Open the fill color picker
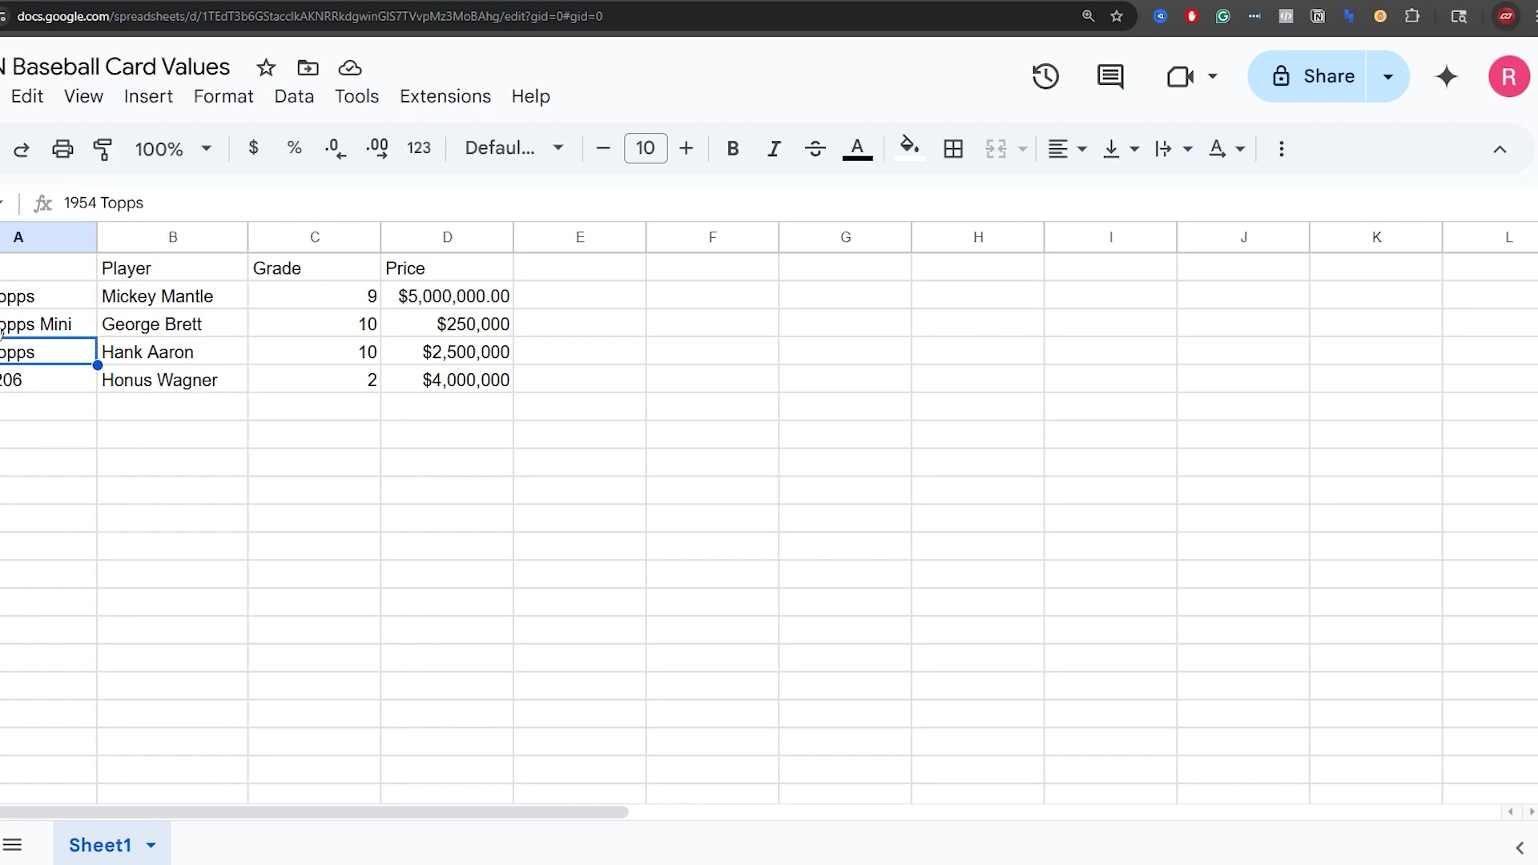Screen dimensions: 1538x865 click(908, 148)
